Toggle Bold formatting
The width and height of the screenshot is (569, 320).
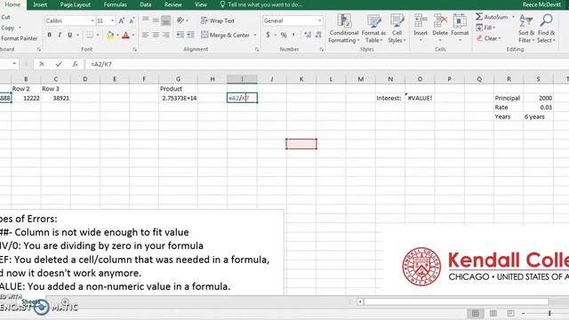click(50, 35)
